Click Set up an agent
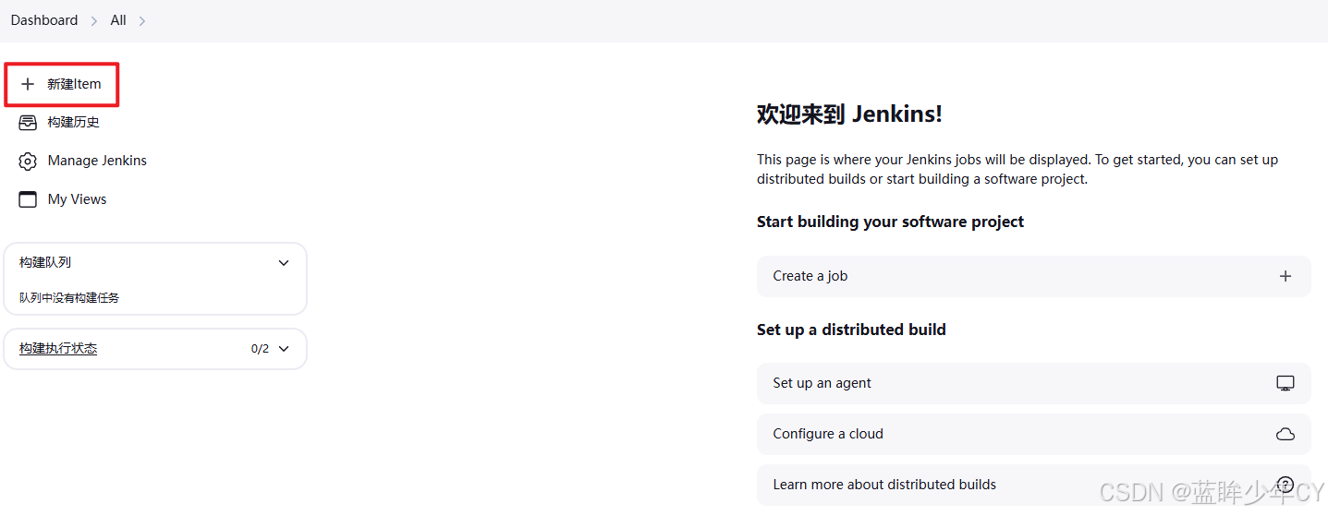Viewport: 1328px width, 516px height. click(x=1033, y=383)
